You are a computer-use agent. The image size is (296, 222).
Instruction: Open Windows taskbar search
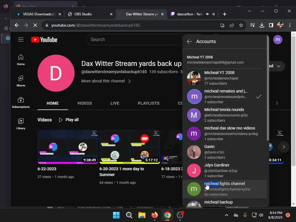pos(129,215)
